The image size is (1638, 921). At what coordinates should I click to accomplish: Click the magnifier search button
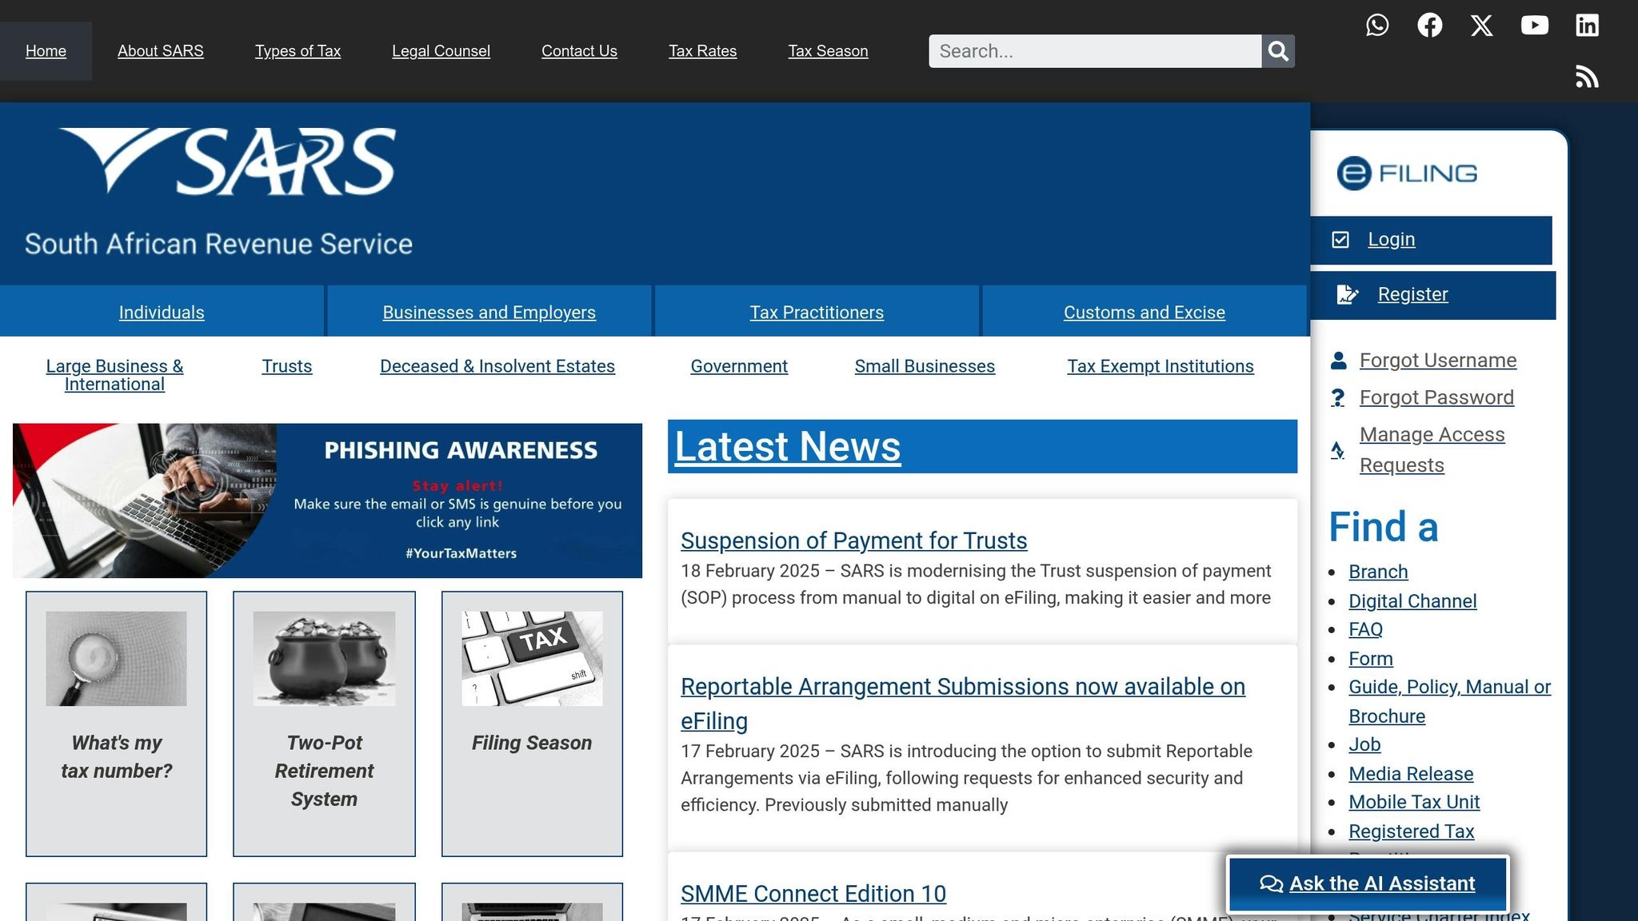pos(1278,51)
